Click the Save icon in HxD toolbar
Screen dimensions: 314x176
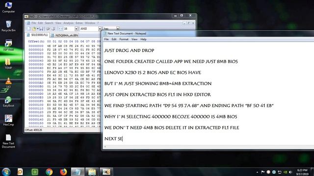point(41,29)
